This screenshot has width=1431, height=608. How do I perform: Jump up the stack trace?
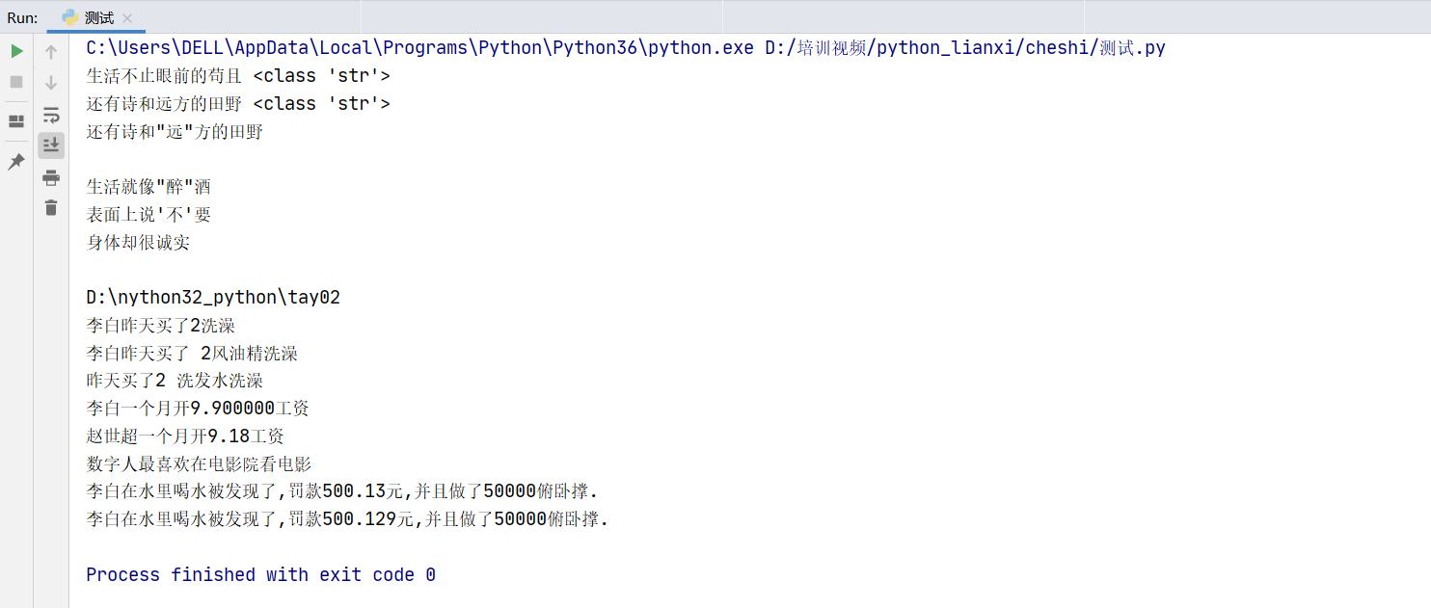pyautogui.click(x=50, y=50)
